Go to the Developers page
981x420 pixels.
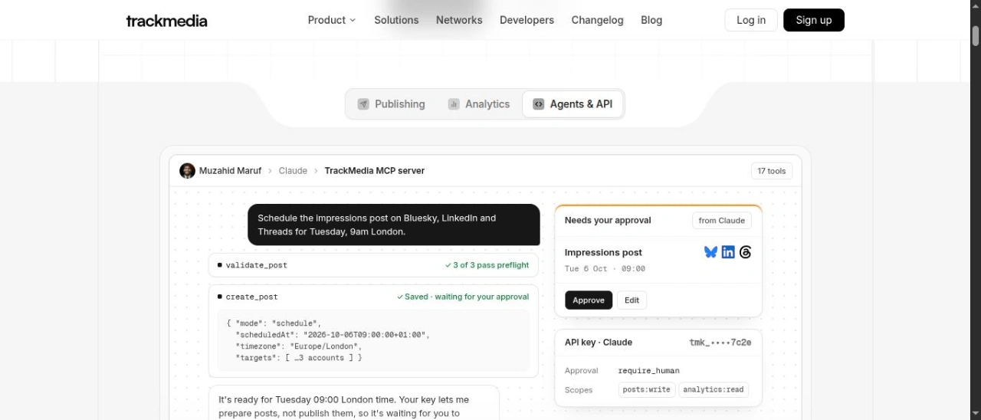pos(527,20)
